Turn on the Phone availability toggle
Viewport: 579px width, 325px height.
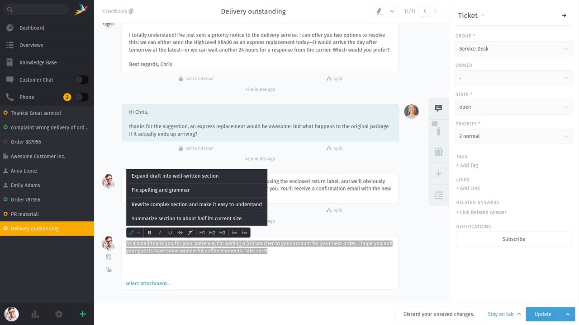pyautogui.click(x=81, y=97)
